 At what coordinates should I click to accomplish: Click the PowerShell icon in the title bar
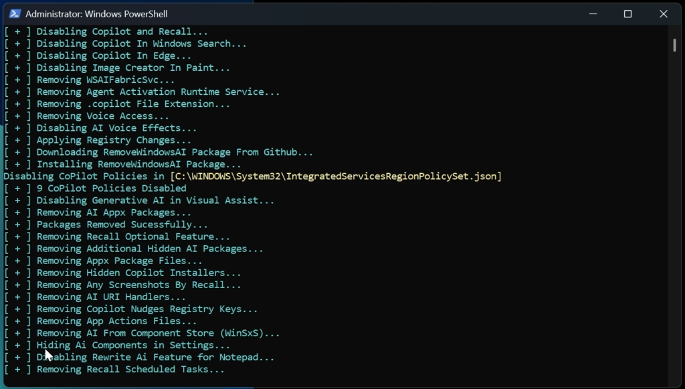14,14
